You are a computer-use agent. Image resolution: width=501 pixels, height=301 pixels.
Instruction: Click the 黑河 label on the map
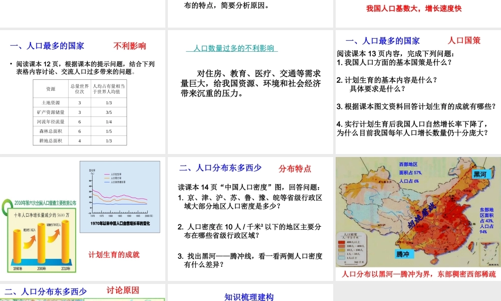[480, 175]
